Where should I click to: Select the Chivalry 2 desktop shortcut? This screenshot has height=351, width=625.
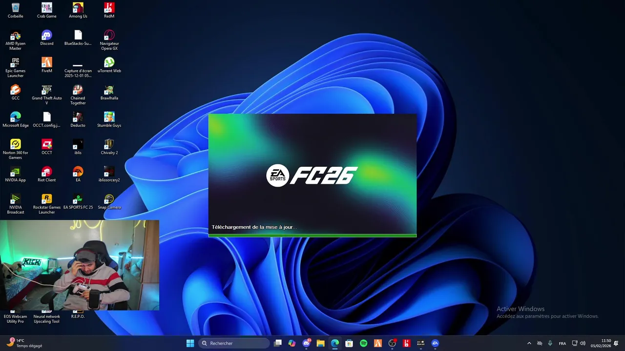(109, 147)
